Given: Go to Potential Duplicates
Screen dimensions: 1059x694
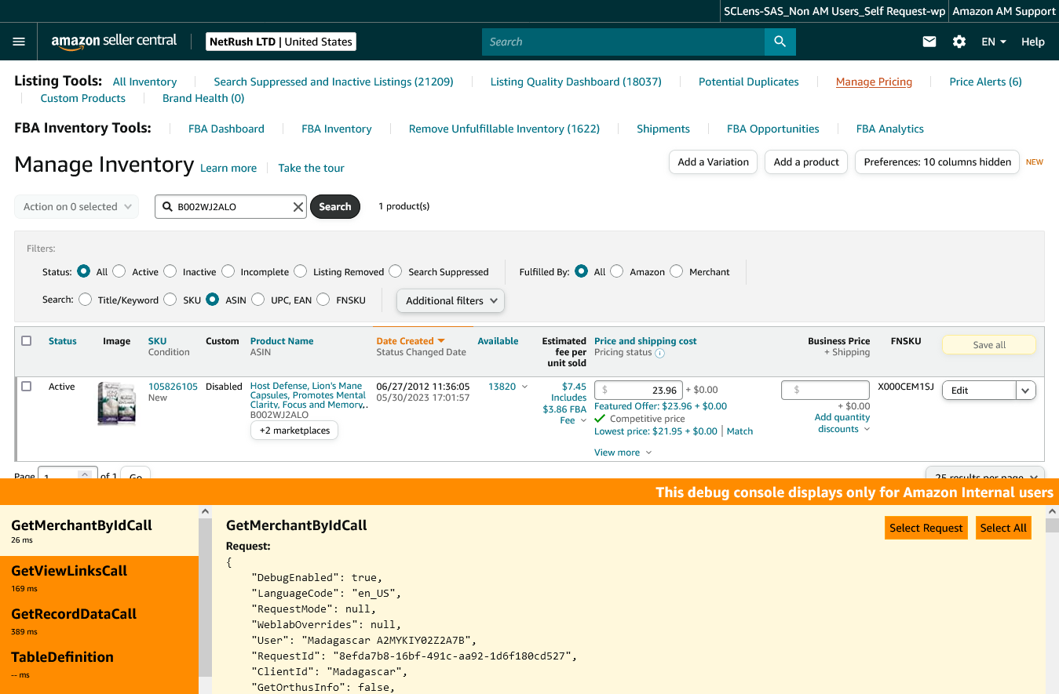Looking at the screenshot, I should pyautogui.click(x=749, y=82).
